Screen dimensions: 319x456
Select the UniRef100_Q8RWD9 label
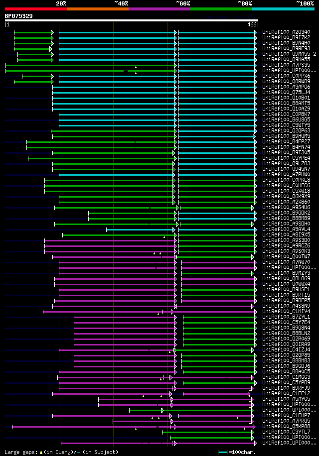pyautogui.click(x=286, y=82)
